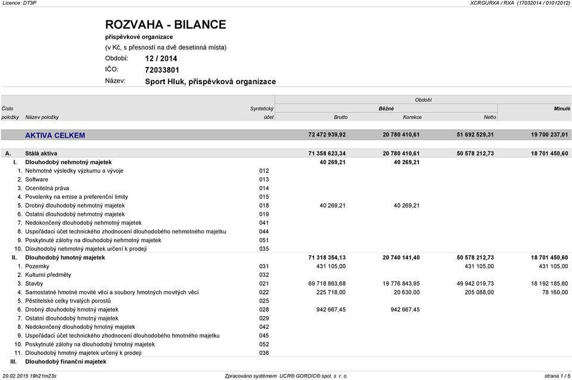
Task: Click the 'Netto' column header
Action: tap(490, 118)
